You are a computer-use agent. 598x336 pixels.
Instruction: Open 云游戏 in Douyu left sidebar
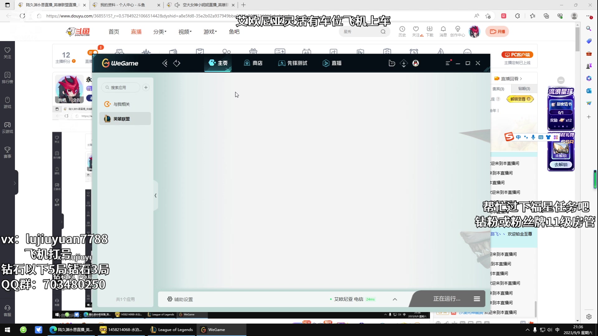pos(7,128)
